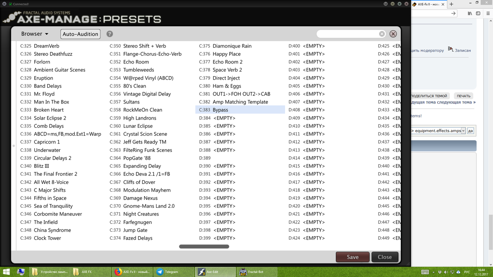Select blank slot D:389
The image size is (493, 277).
[x=240, y=158]
